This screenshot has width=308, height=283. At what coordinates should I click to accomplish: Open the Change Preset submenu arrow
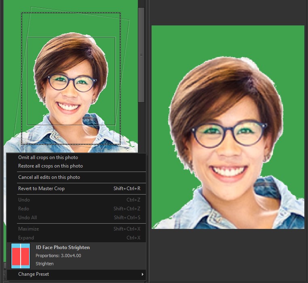click(142, 275)
